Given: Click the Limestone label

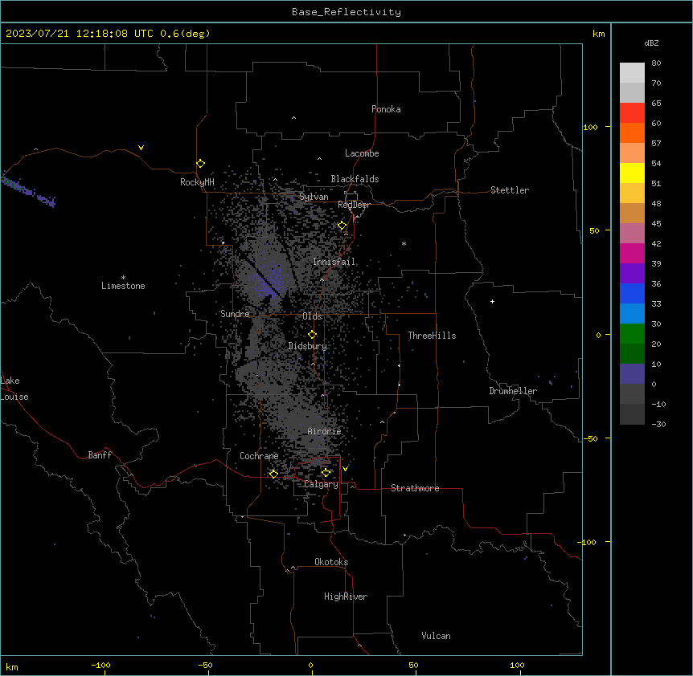Looking at the screenshot, I should coord(123,286).
